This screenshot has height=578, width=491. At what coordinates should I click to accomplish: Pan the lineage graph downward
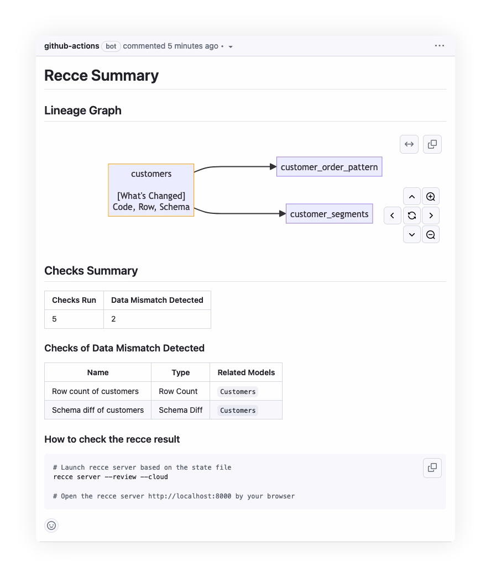[412, 234]
